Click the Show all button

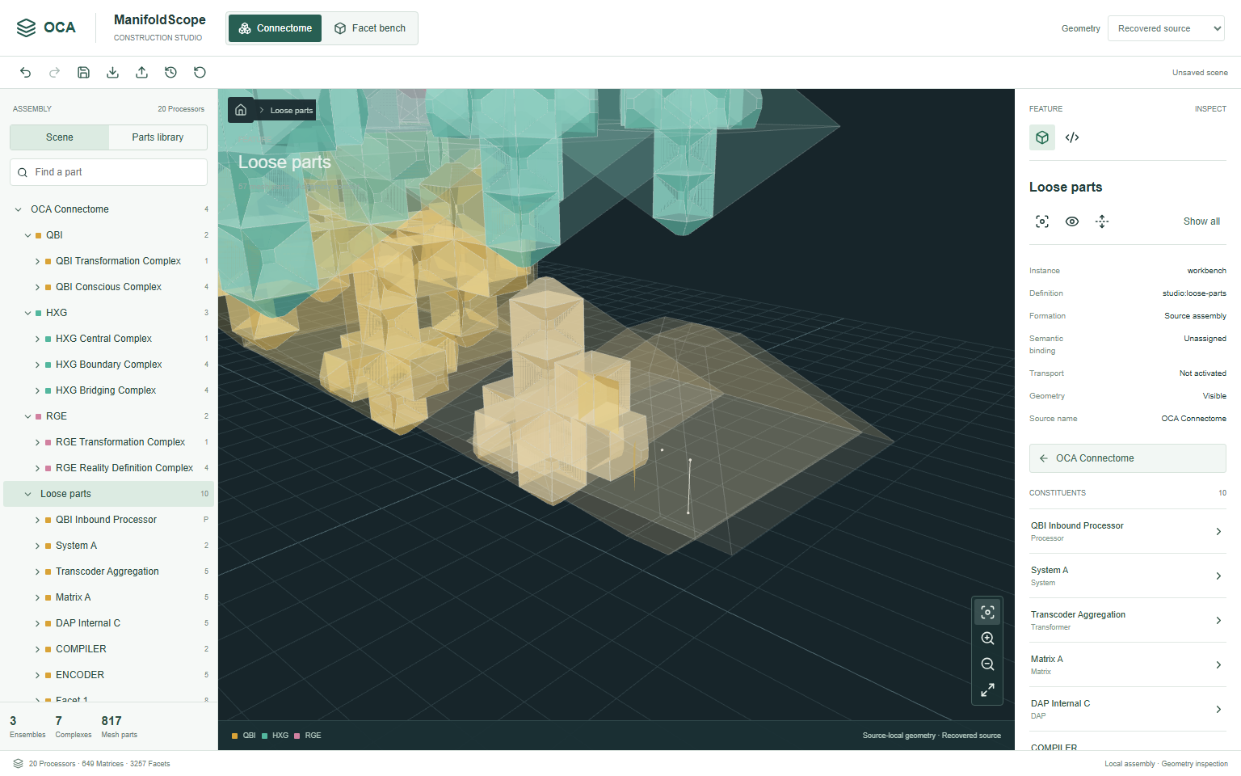pyautogui.click(x=1201, y=221)
